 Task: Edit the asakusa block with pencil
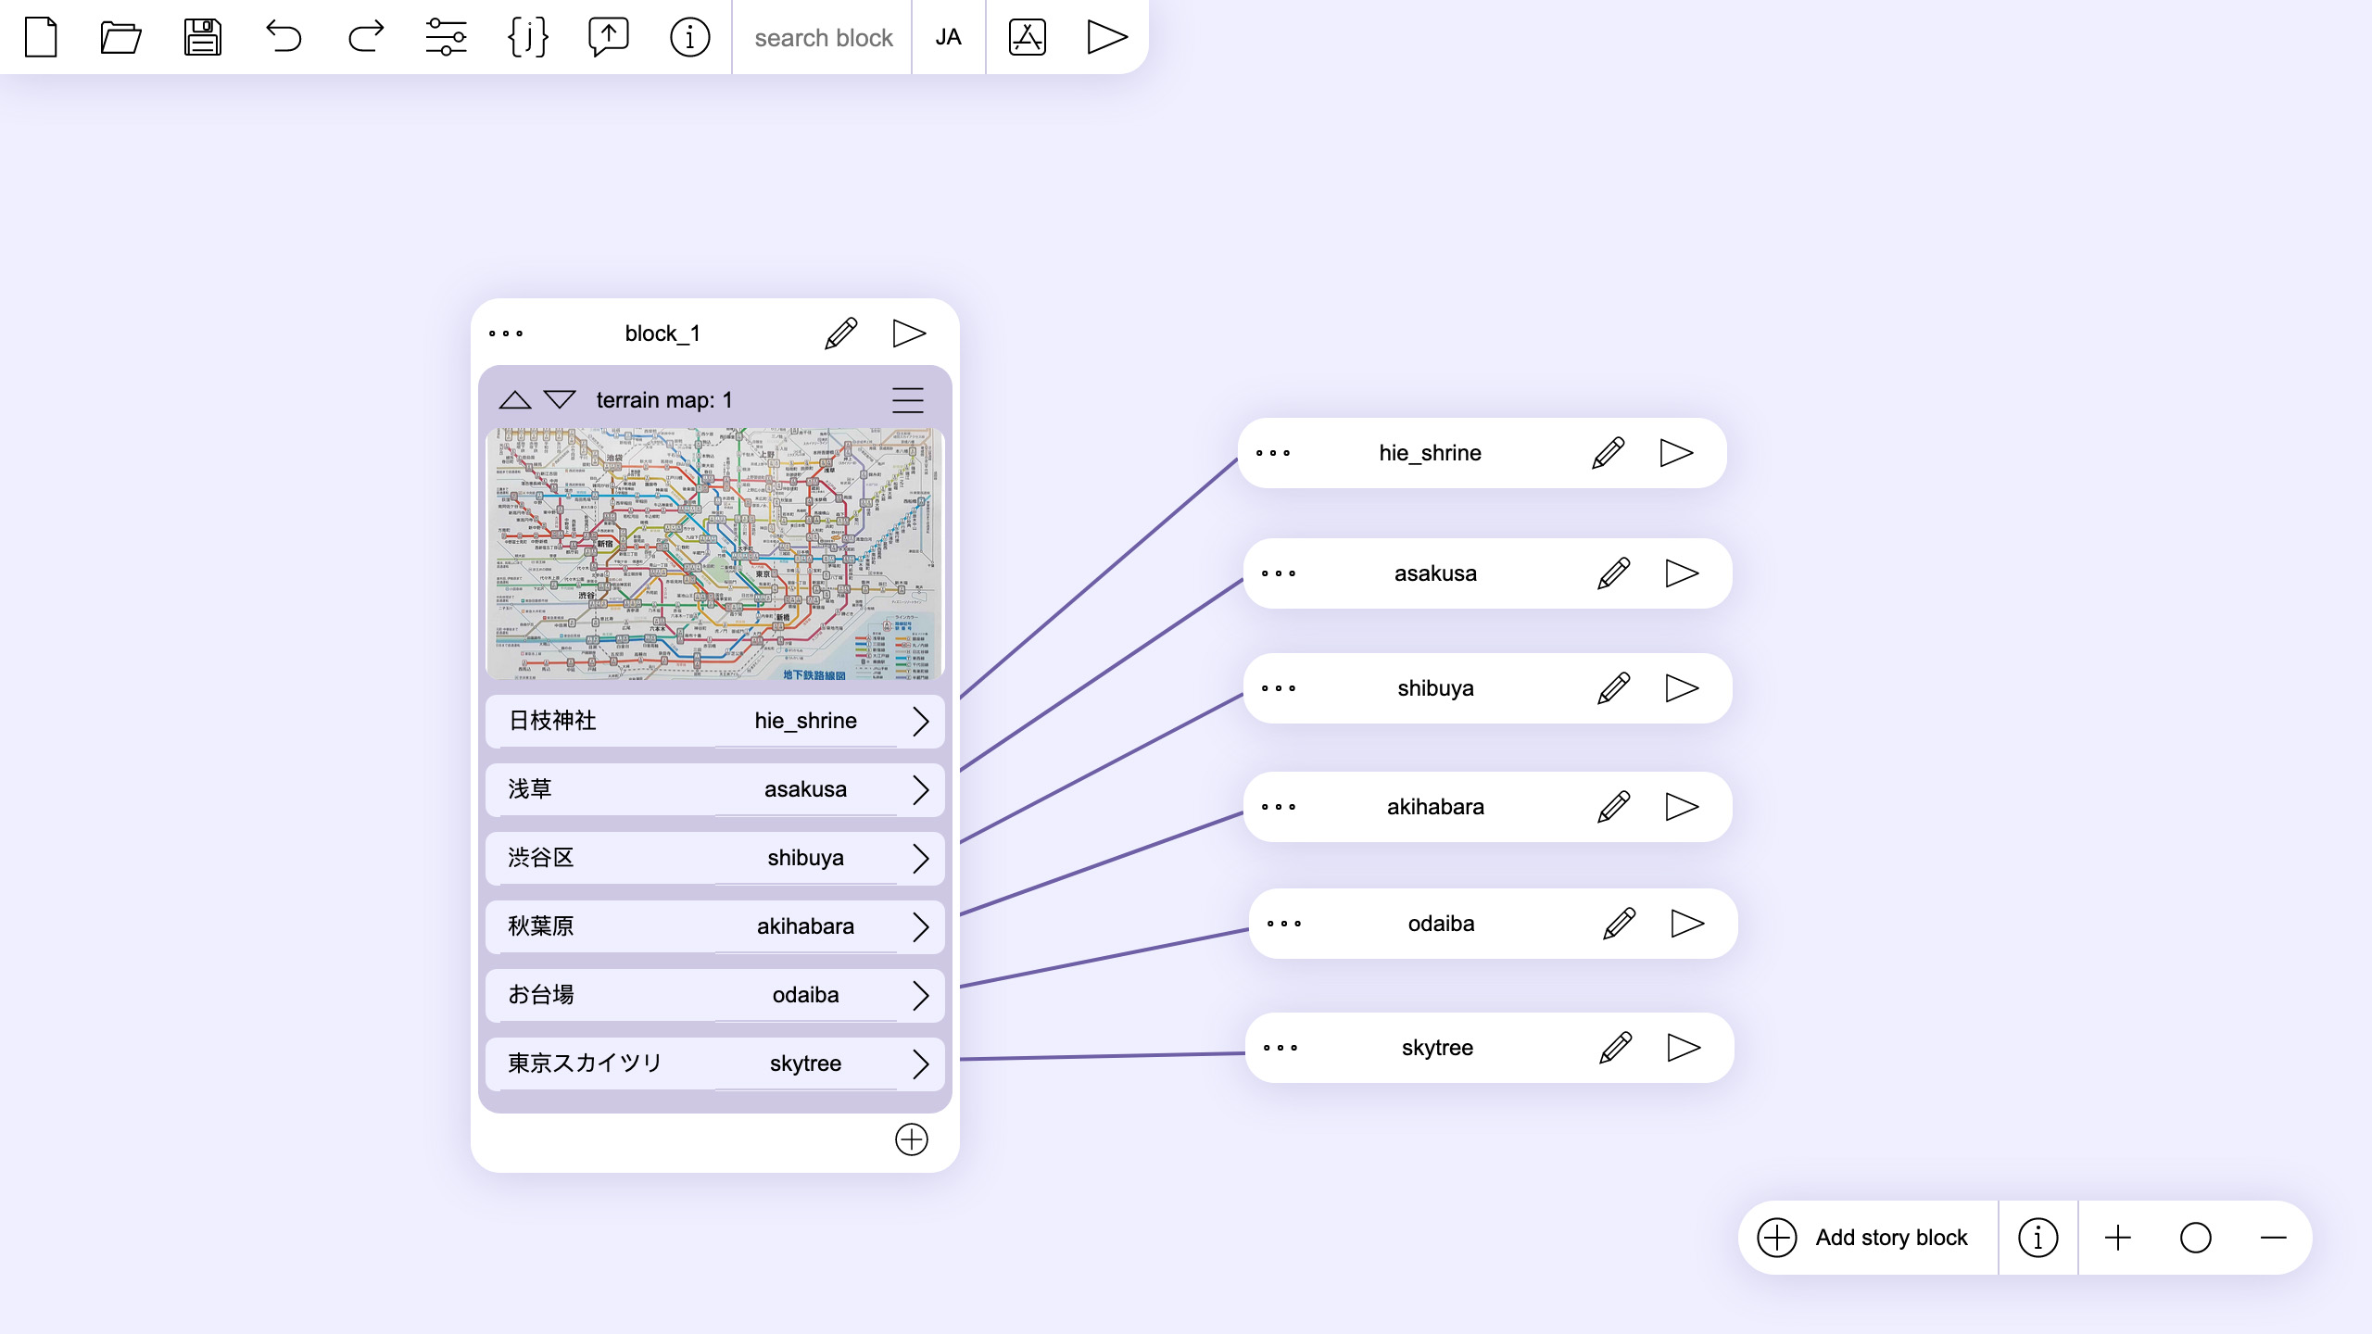1613,573
